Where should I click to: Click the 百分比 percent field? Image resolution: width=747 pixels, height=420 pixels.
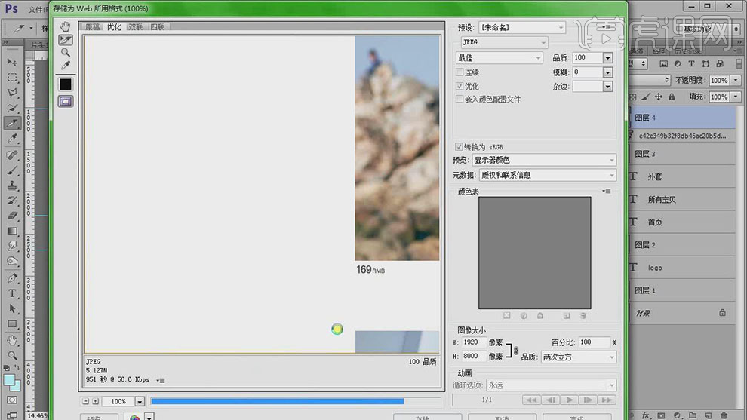(595, 342)
